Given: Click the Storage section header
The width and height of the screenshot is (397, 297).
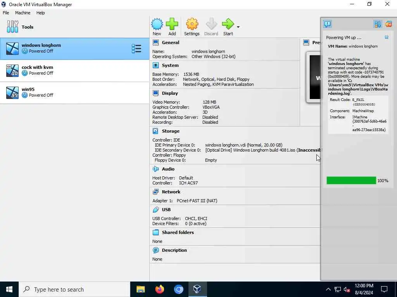Looking at the screenshot, I should (171, 131).
